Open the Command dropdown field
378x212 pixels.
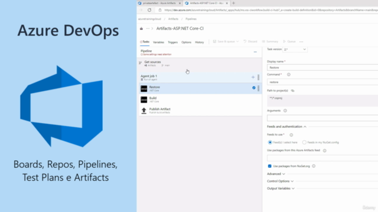(322, 82)
